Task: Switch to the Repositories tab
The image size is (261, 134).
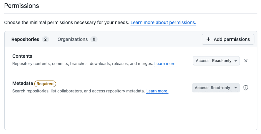Action: (x=30, y=39)
